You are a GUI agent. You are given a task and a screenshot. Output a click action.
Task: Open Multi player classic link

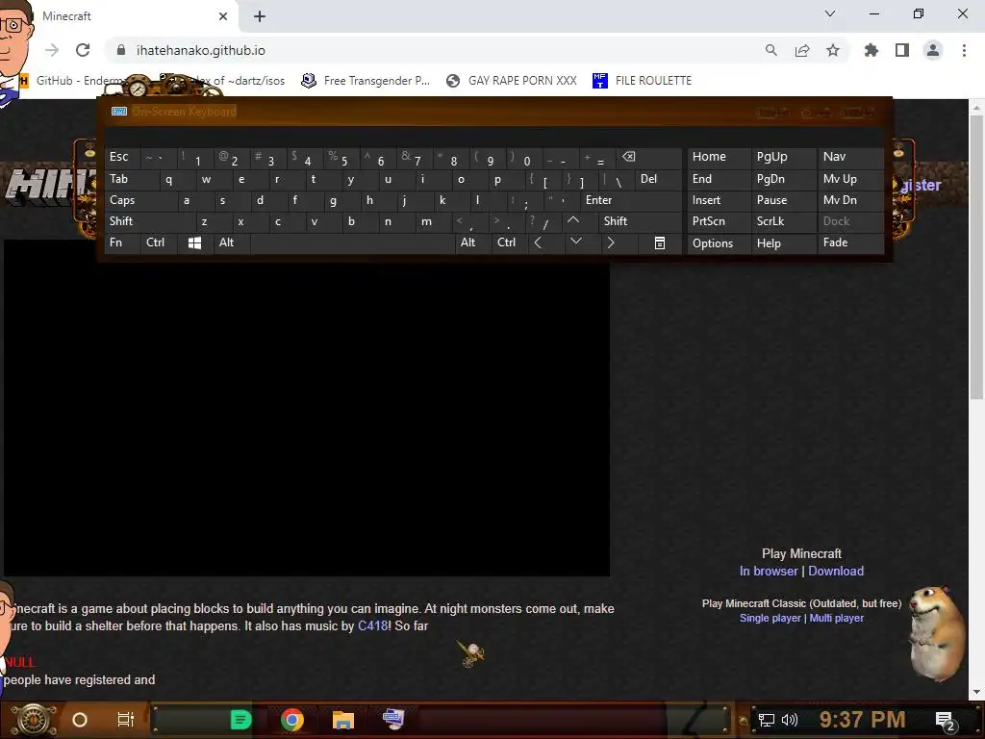click(x=836, y=619)
